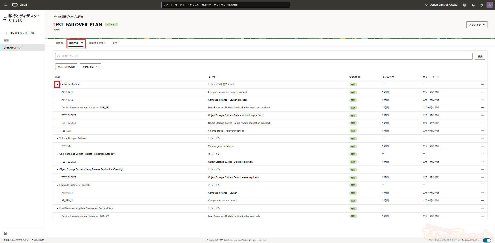
Task: Open the help question mark icon
Action: point(481,5)
